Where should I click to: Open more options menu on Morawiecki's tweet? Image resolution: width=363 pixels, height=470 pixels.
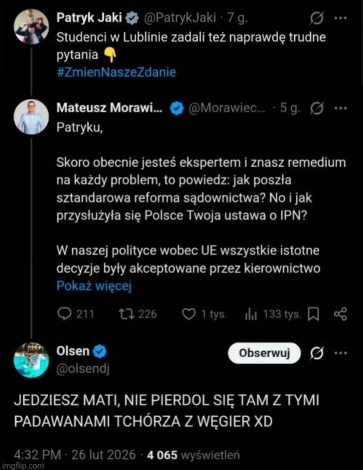click(341, 108)
